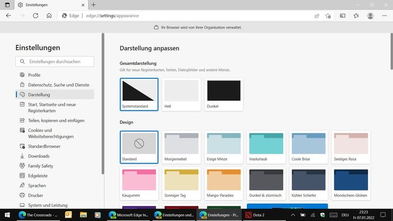Click the Drucker printer icon
393x221 pixels.
coord(22,195)
